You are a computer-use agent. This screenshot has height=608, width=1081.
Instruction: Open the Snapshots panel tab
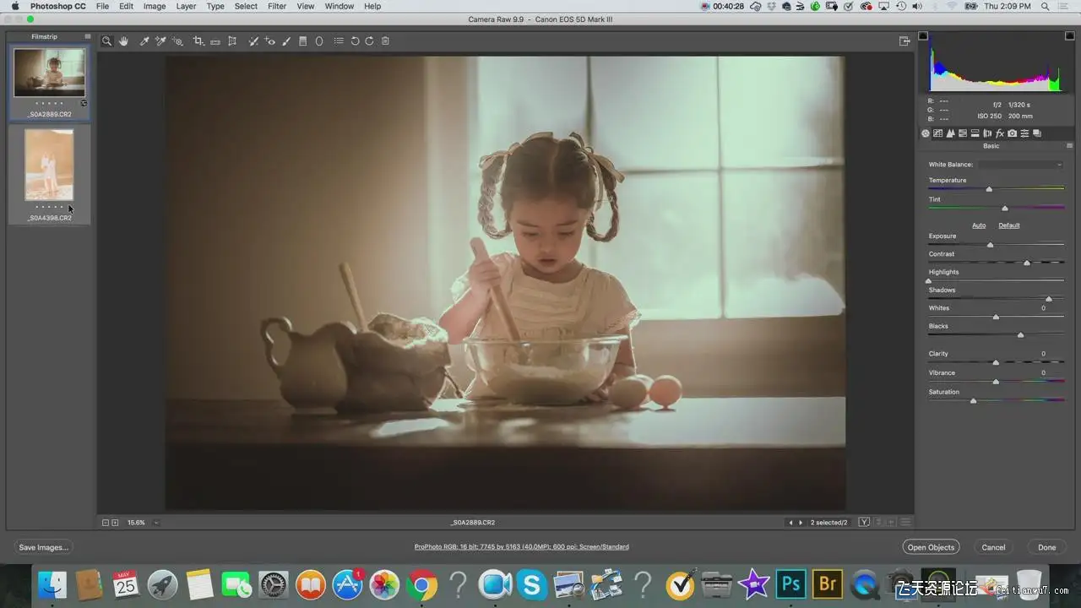coord(1037,133)
